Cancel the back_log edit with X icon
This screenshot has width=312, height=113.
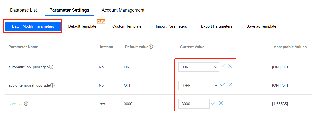221,103
